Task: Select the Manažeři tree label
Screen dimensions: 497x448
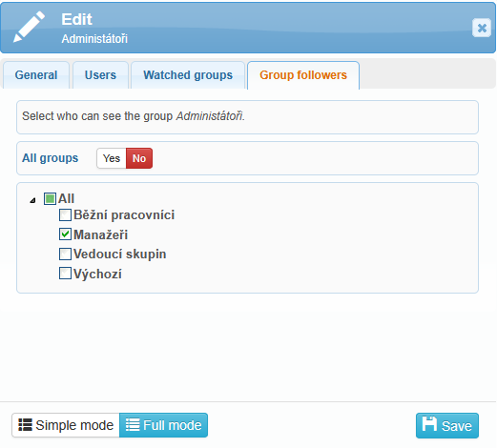Action: point(100,234)
